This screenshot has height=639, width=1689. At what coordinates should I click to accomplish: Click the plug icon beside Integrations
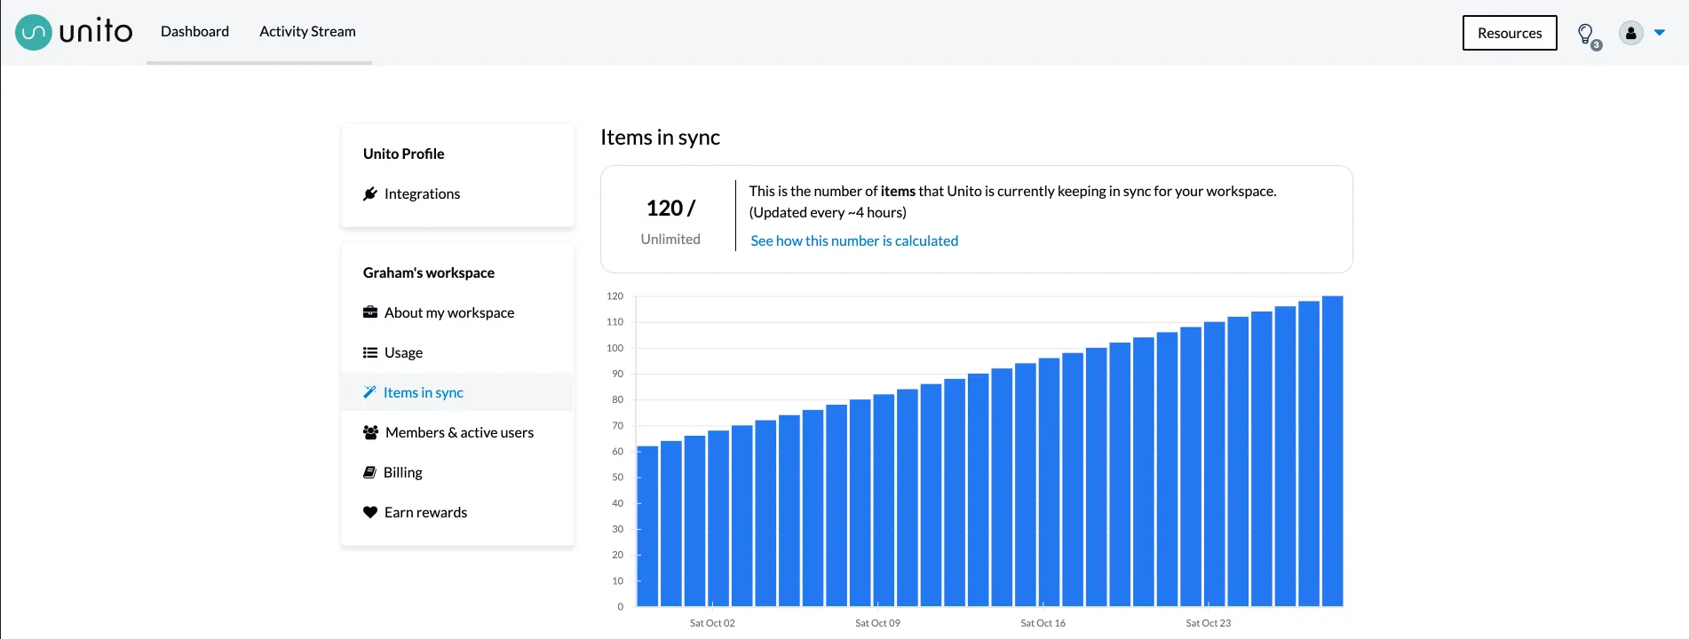click(x=370, y=193)
